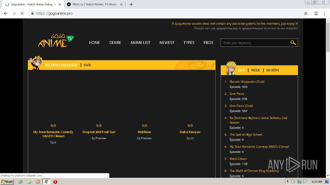Open Dropout Idol Fruit Tart

[x=99, y=132]
